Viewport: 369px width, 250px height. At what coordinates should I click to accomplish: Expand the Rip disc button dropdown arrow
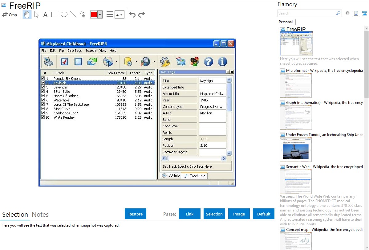click(x=116, y=62)
